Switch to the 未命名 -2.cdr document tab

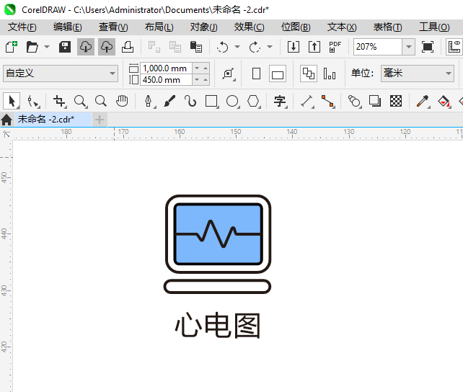click(x=53, y=120)
